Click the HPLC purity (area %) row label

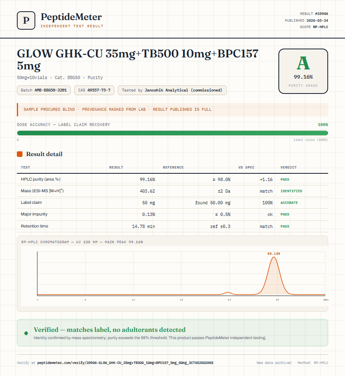click(x=41, y=179)
